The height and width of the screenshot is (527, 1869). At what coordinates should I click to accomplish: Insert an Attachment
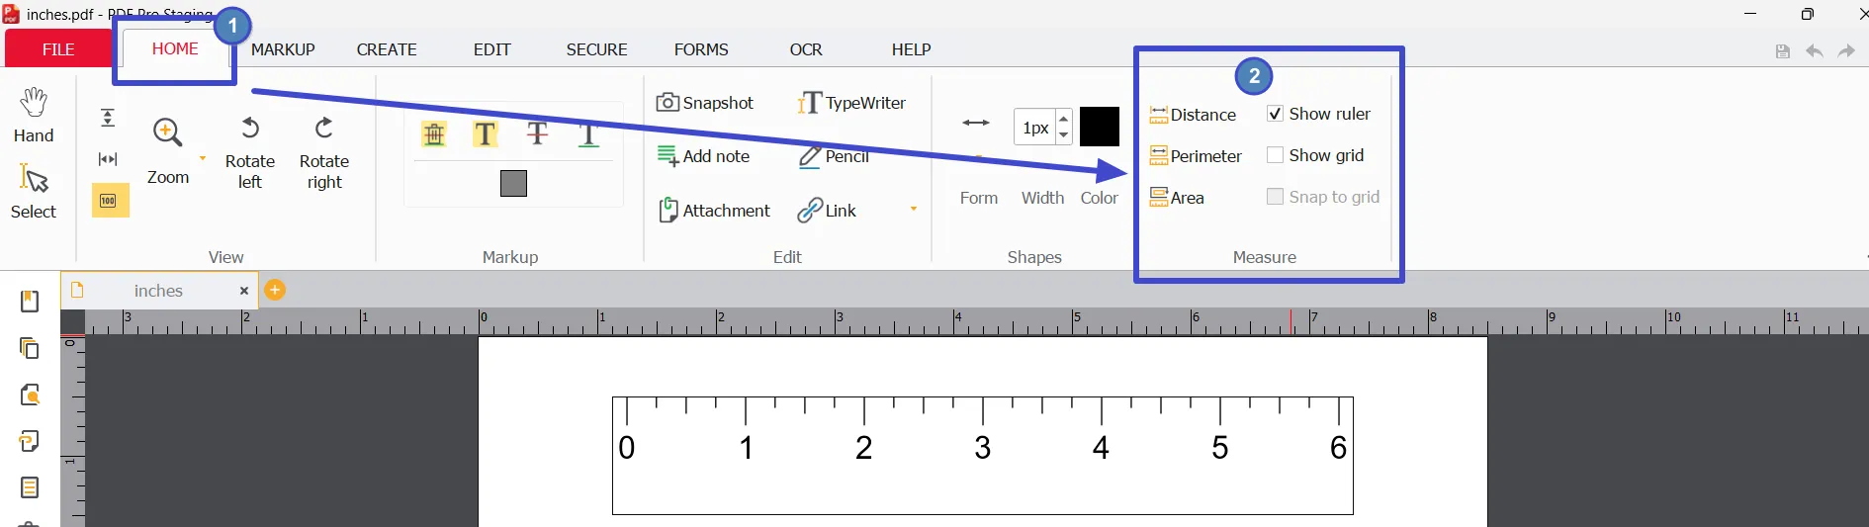[x=714, y=211]
